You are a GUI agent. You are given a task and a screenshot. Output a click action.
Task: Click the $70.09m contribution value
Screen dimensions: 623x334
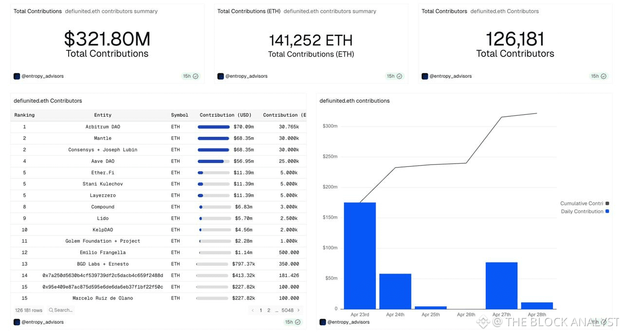click(243, 127)
